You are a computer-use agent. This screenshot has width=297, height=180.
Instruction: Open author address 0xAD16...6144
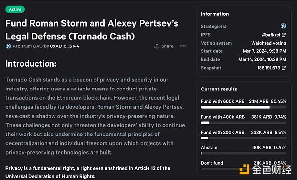[x=65, y=46]
